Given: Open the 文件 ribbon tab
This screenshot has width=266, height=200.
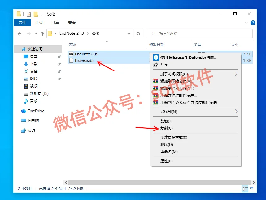Looking at the screenshot, I should [x=22, y=23].
